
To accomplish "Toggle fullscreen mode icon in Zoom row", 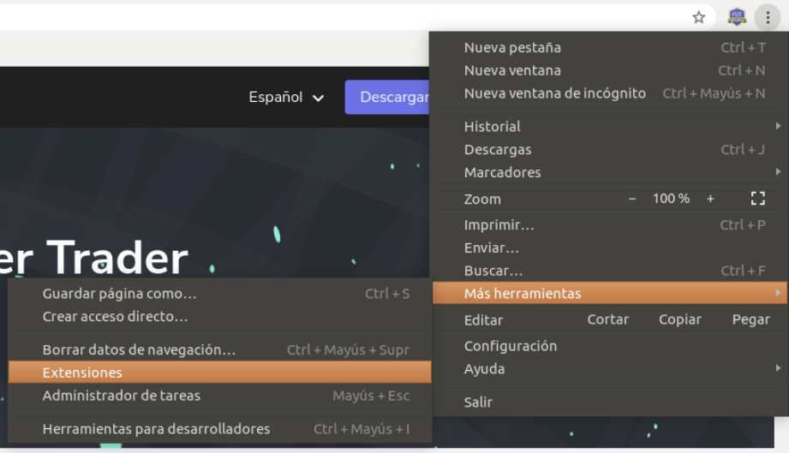I will coord(757,199).
